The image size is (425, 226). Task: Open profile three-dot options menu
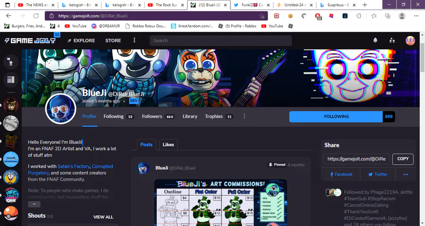(244, 116)
